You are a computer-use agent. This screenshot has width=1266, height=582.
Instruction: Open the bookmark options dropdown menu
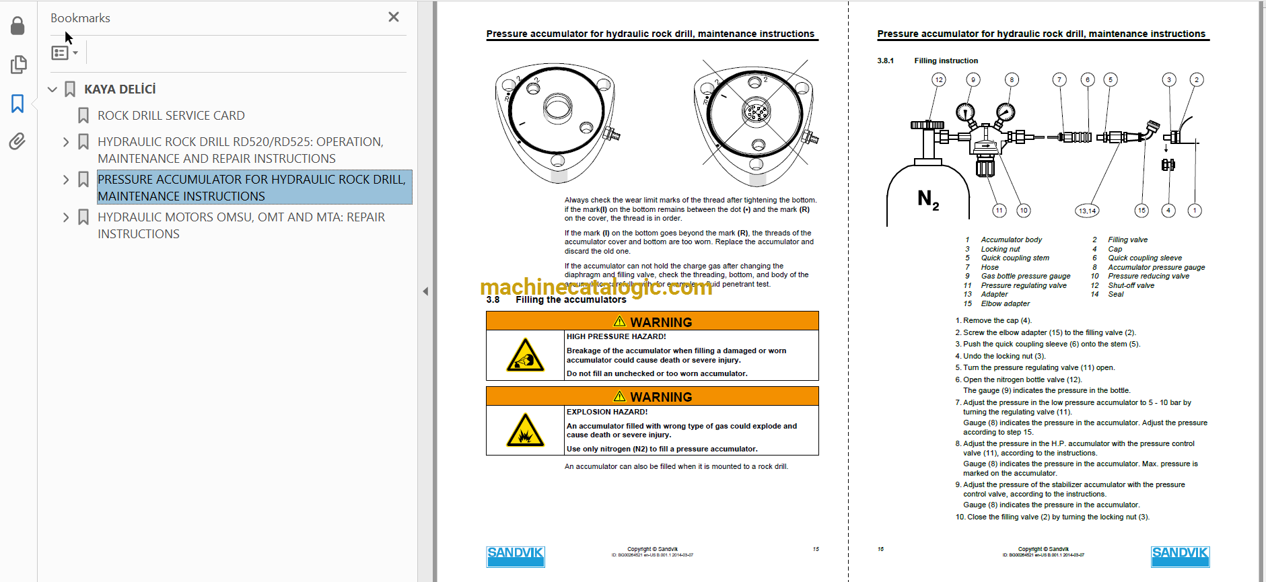65,52
